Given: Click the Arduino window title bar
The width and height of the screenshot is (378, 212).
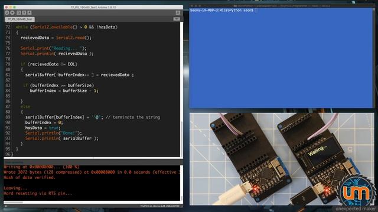Looking at the screenshot, I should coord(93,7).
